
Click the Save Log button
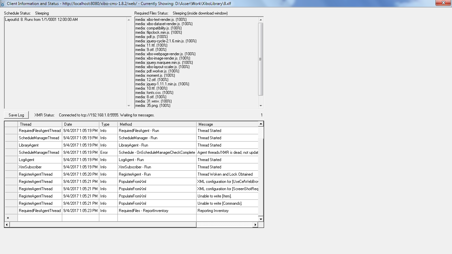pos(16,115)
